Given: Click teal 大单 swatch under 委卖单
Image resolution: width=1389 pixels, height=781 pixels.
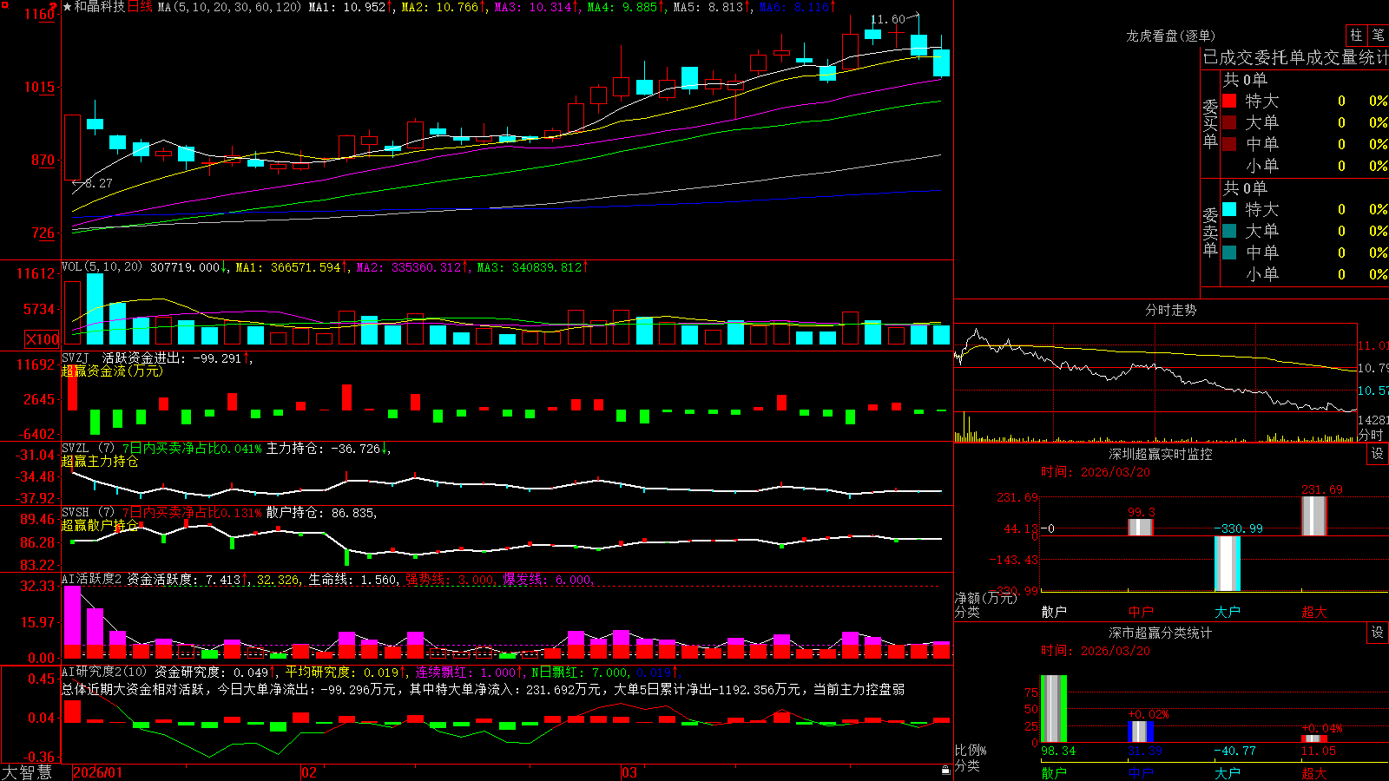Looking at the screenshot, I should [x=1229, y=231].
